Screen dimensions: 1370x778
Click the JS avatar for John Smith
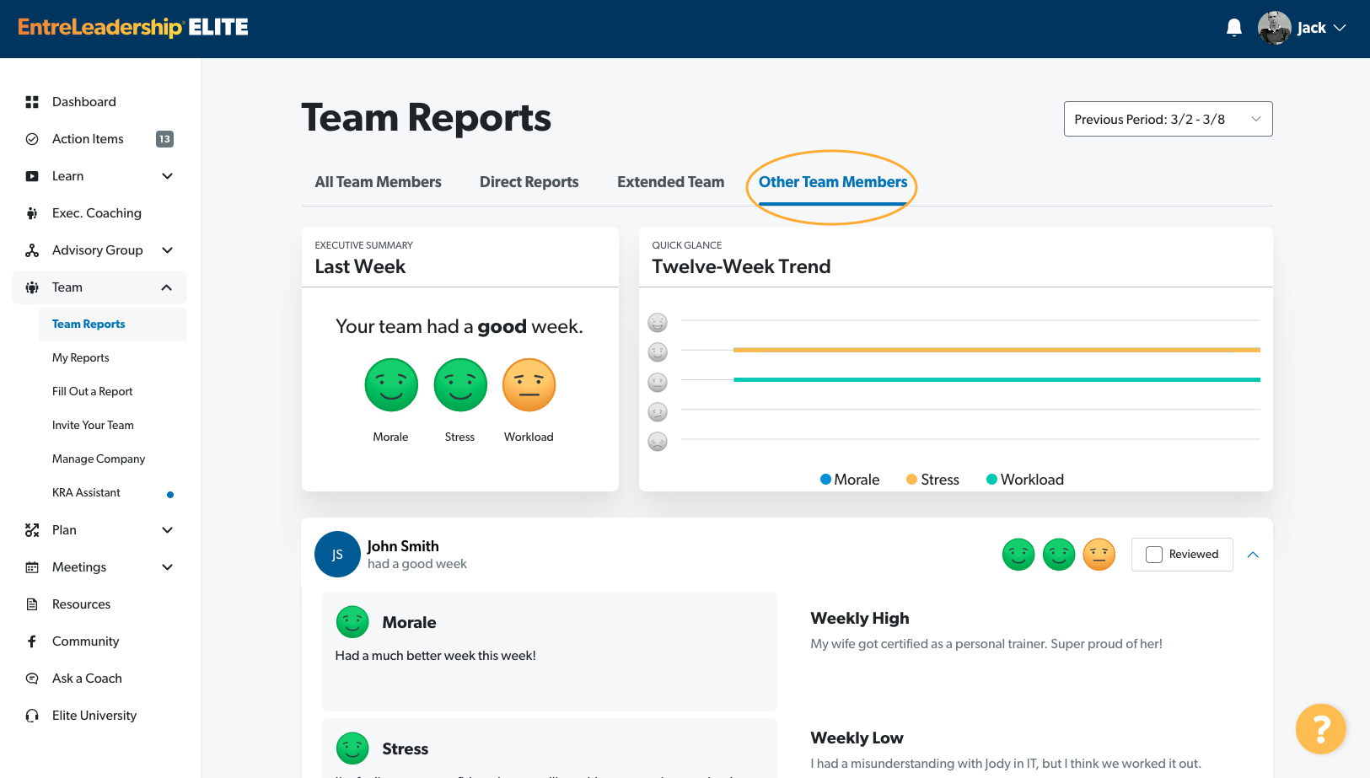click(x=337, y=554)
